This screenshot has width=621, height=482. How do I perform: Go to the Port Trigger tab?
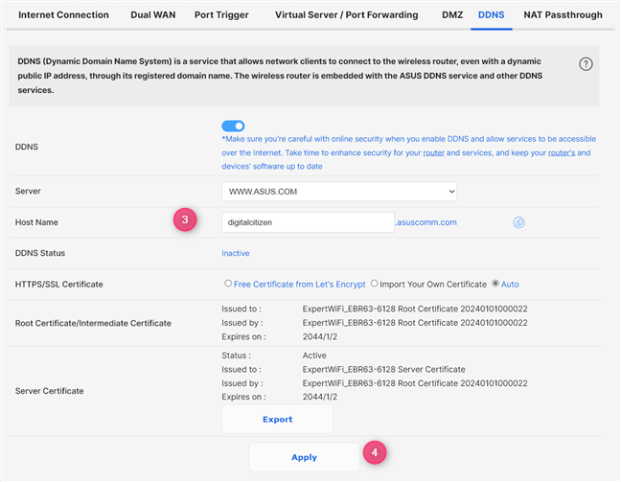click(221, 15)
